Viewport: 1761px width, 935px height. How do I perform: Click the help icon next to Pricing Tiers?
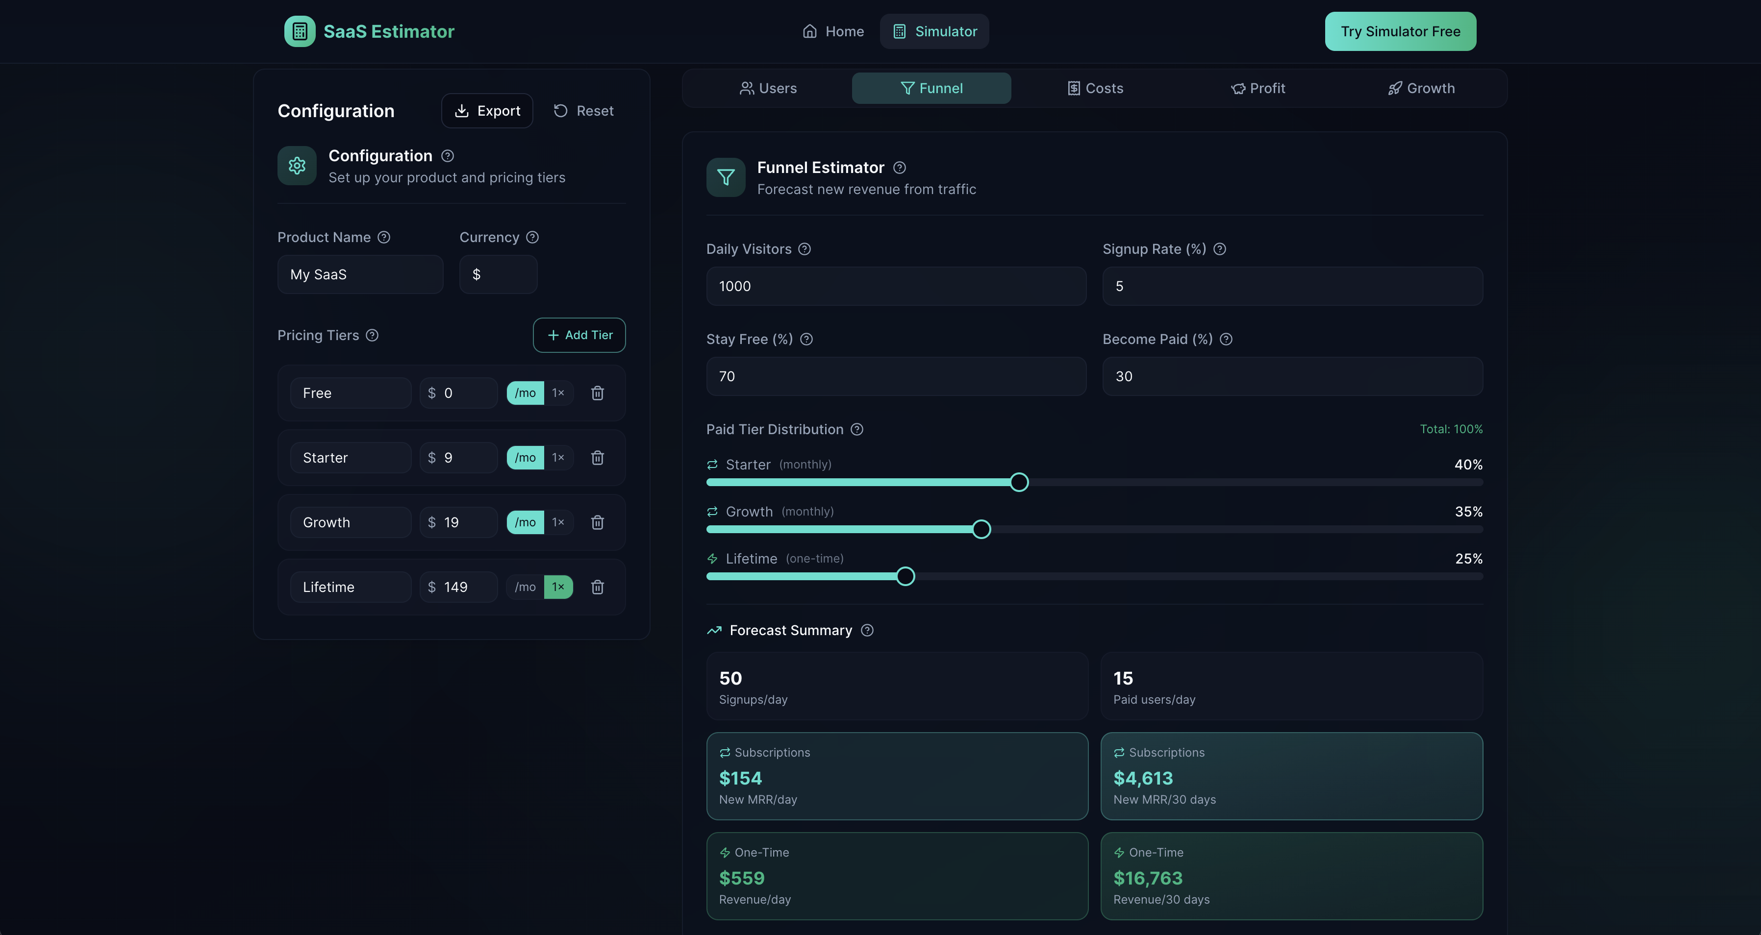(x=373, y=336)
